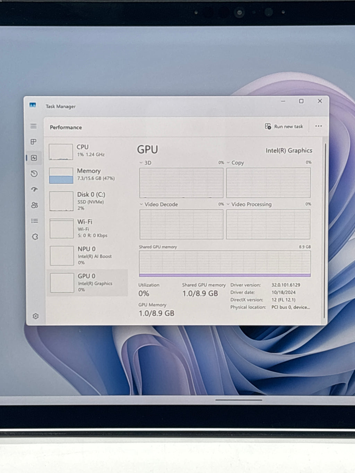The image size is (355, 473).
Task: Open the Video Processing engine dropdown
Action: pyautogui.click(x=228, y=204)
